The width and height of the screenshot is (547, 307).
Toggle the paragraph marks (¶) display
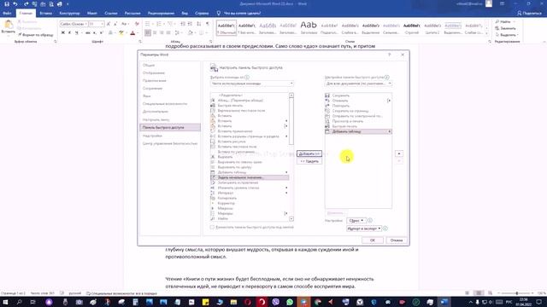click(x=208, y=24)
